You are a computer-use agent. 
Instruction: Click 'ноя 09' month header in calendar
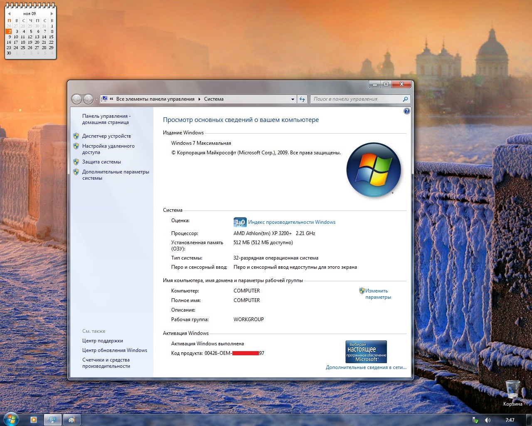(x=30, y=14)
